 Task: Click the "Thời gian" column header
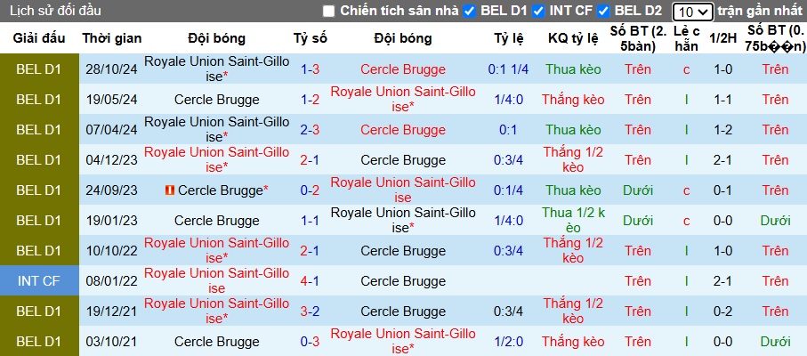pyautogui.click(x=112, y=39)
